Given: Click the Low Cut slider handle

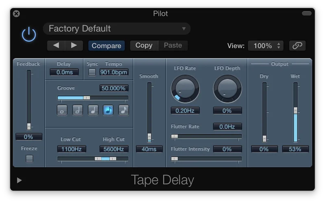Looking at the screenshot, I should pyautogui.click(x=98, y=159).
